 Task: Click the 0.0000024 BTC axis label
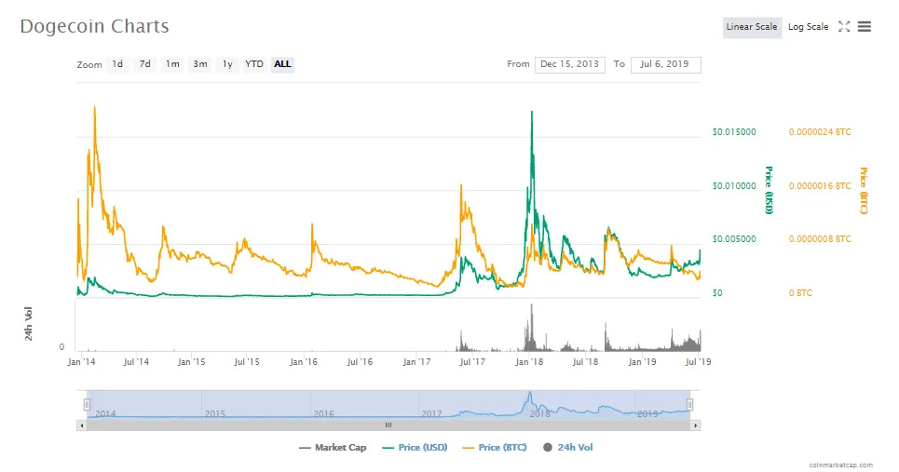[820, 132]
